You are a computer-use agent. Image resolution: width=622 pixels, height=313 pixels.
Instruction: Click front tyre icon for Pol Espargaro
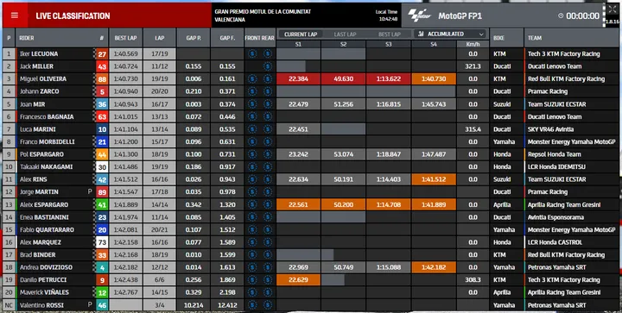coord(252,154)
